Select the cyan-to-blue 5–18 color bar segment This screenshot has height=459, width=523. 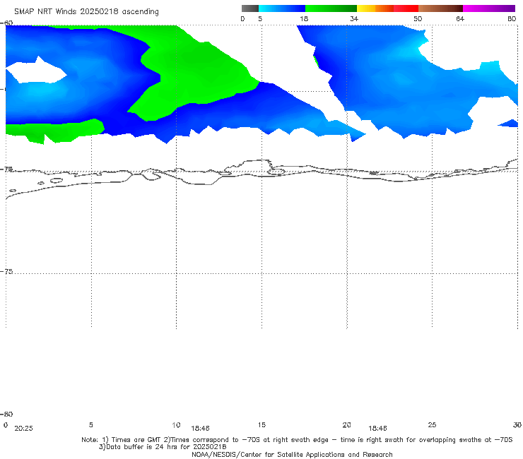click(x=282, y=8)
